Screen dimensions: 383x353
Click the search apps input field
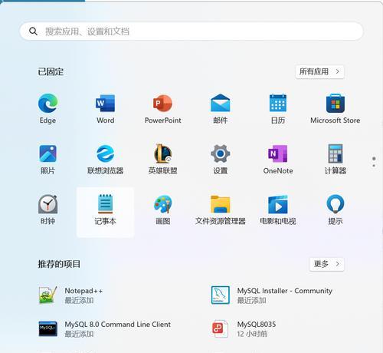click(x=191, y=31)
